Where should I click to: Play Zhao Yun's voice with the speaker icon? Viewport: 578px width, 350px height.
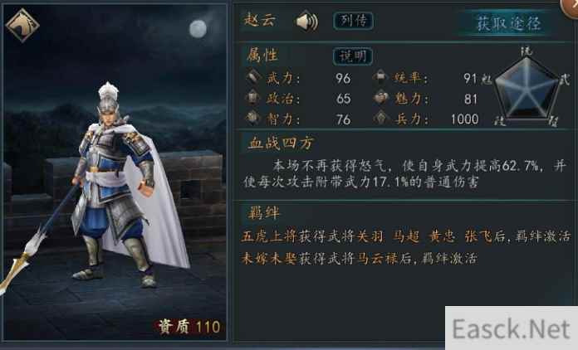click(306, 21)
